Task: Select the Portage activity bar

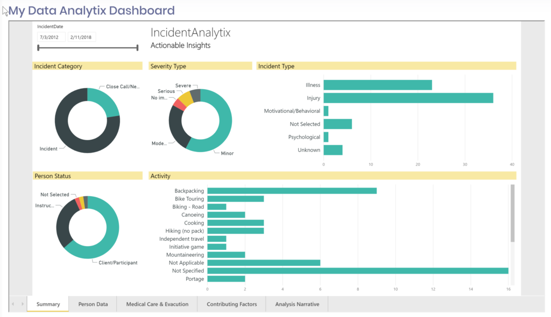Action: pos(226,279)
